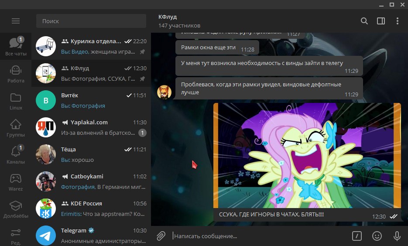Click the 147 участников members text

(x=179, y=25)
